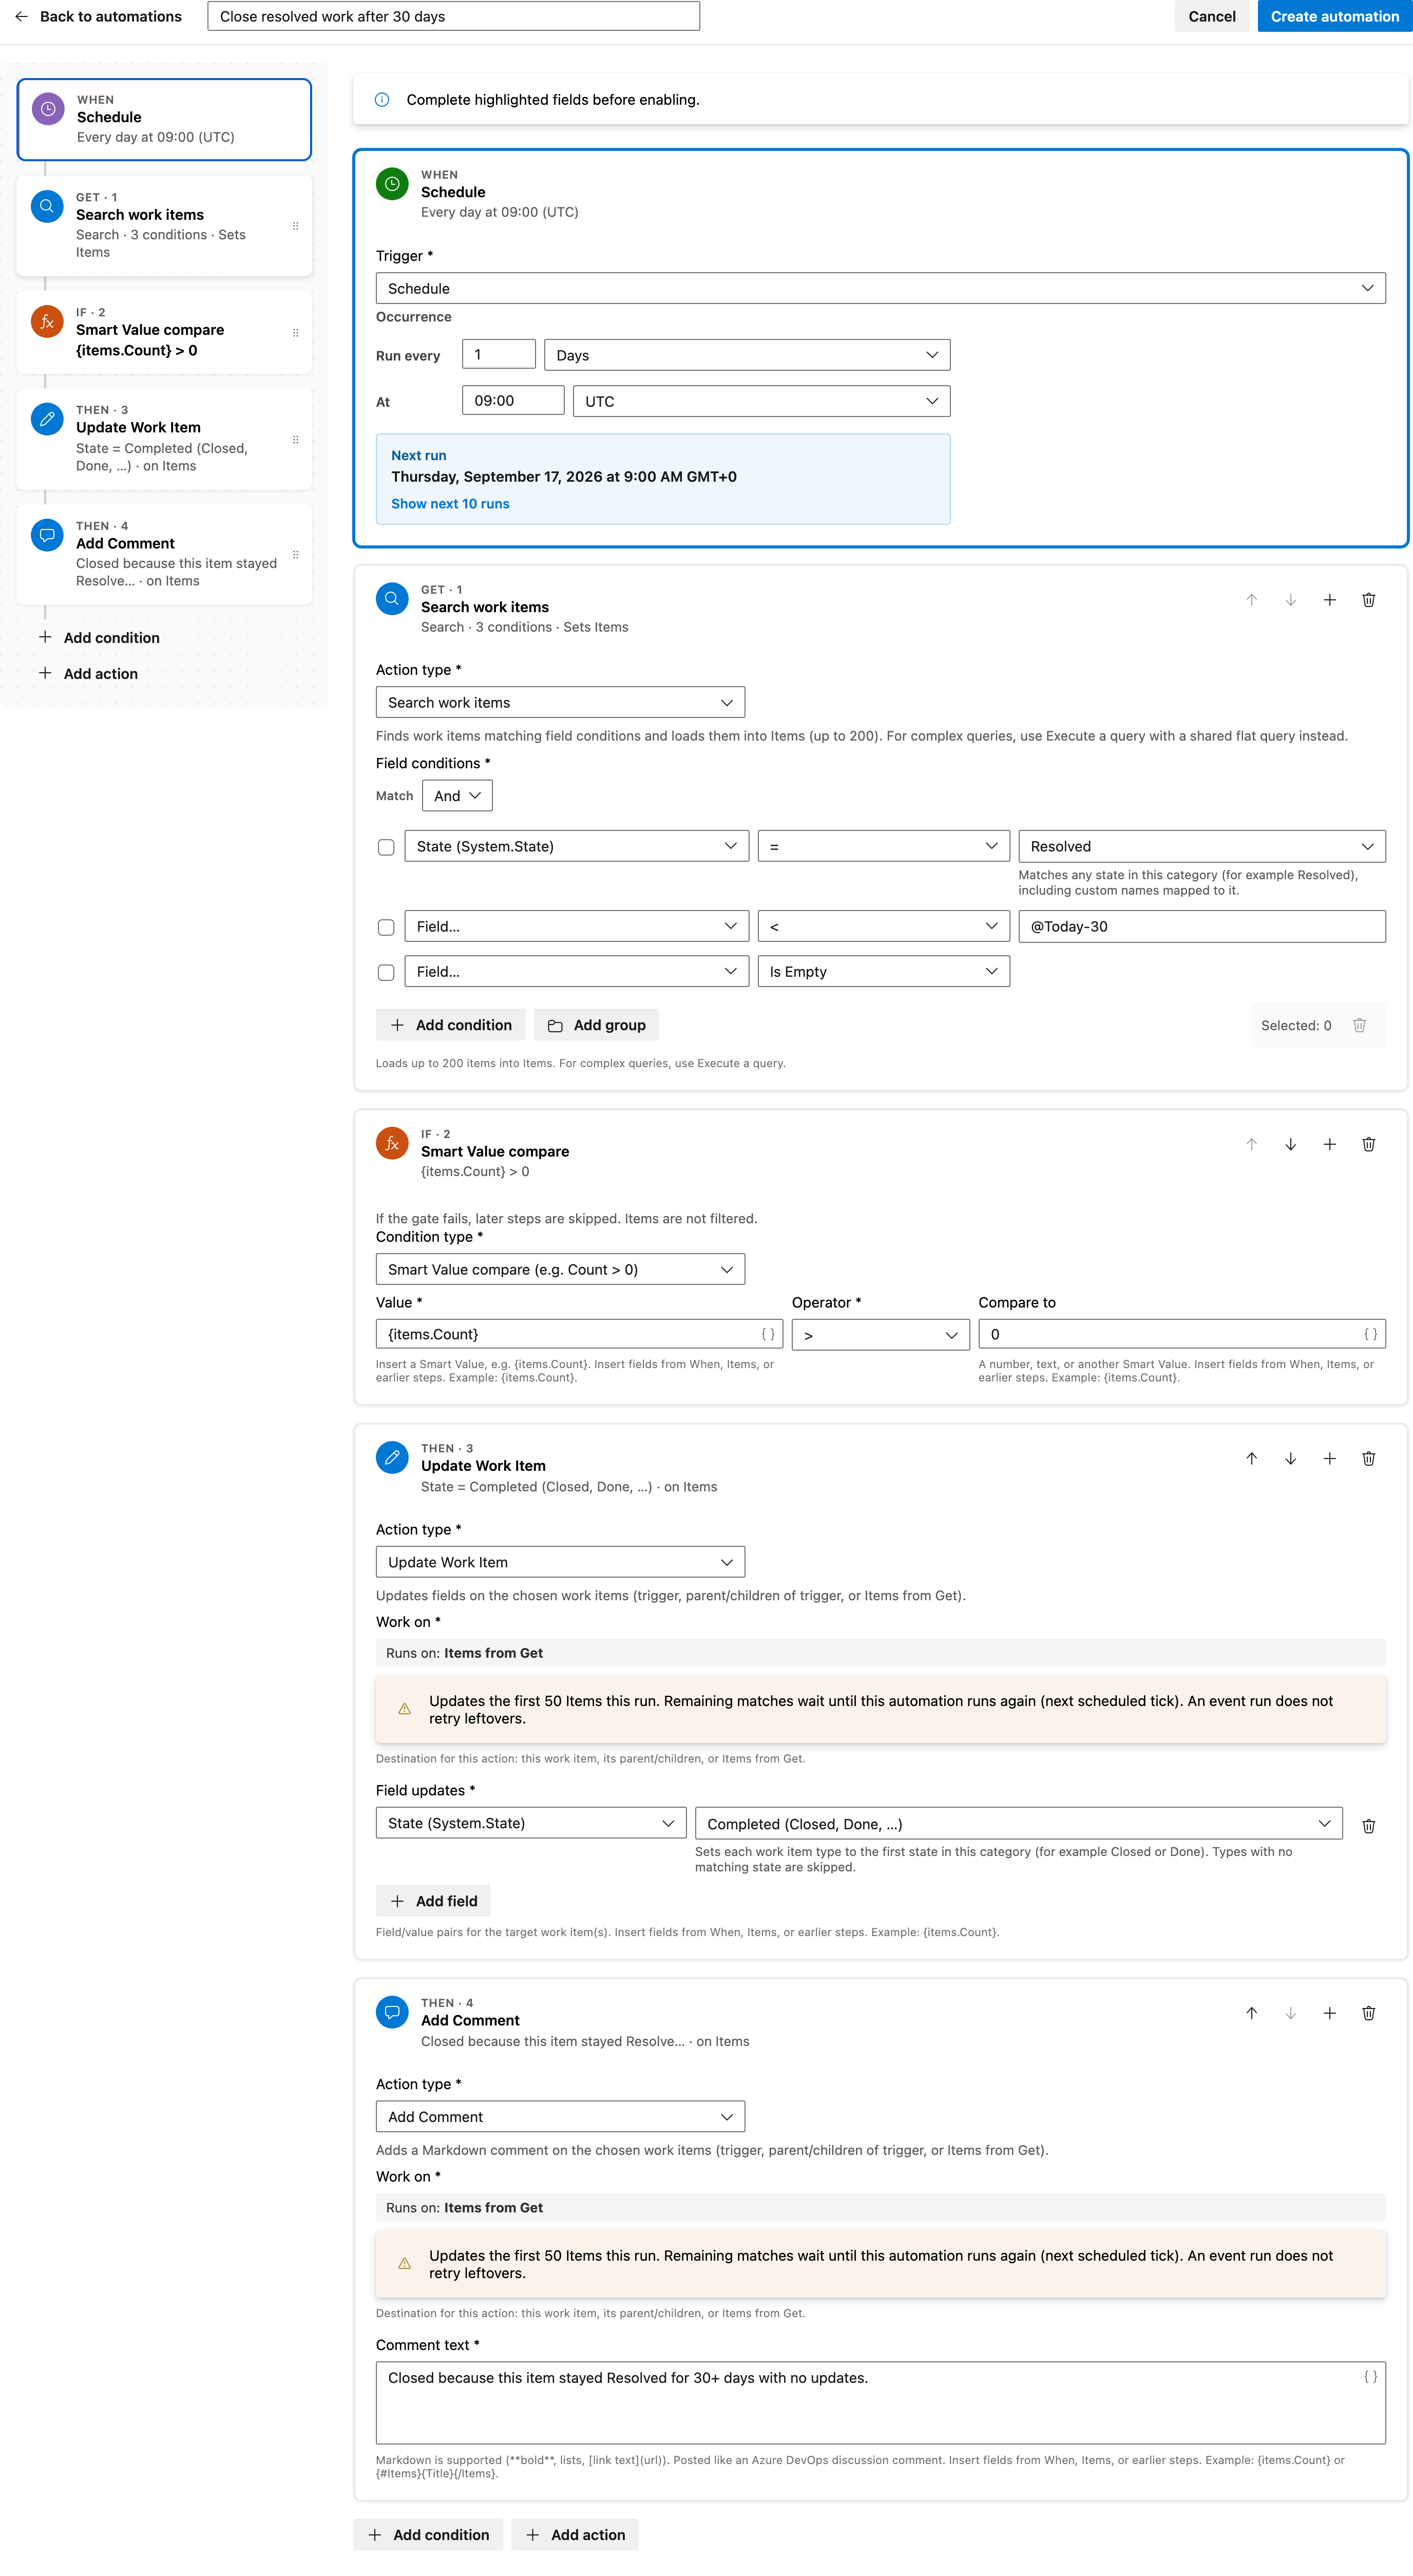The width and height of the screenshot is (1413, 2576).
Task: Move Search work items step down
Action: (1290, 600)
